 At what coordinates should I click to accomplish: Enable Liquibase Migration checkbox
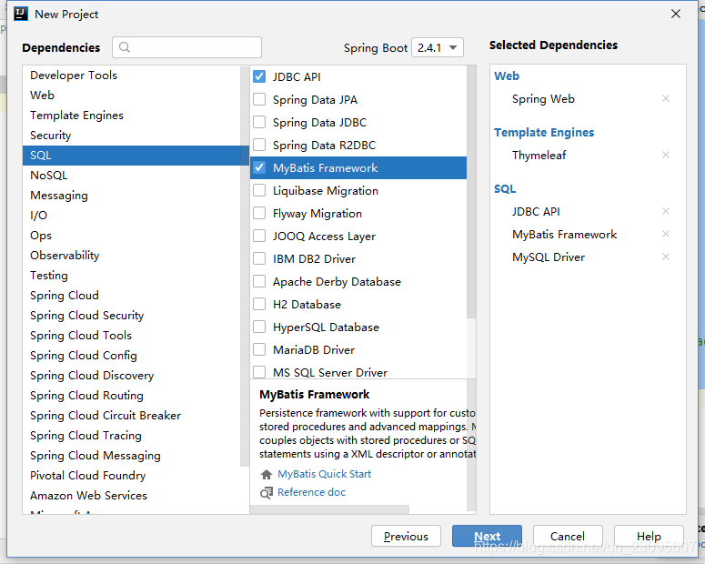point(259,190)
